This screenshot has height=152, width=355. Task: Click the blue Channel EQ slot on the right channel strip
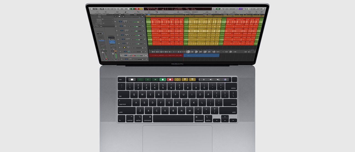(112, 41)
